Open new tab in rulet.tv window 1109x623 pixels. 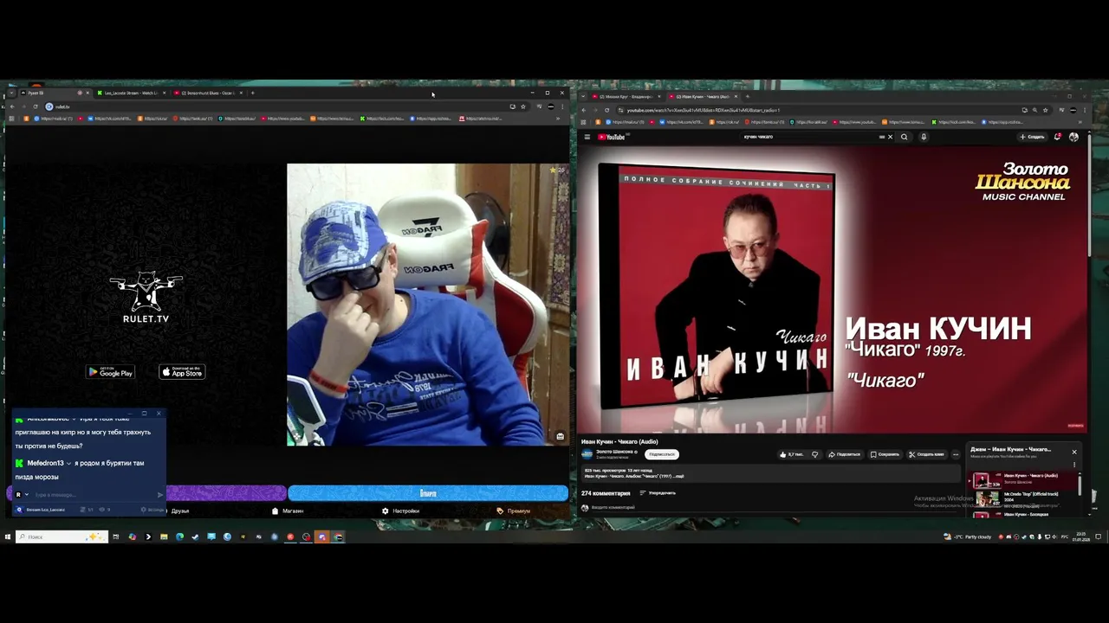tap(252, 93)
